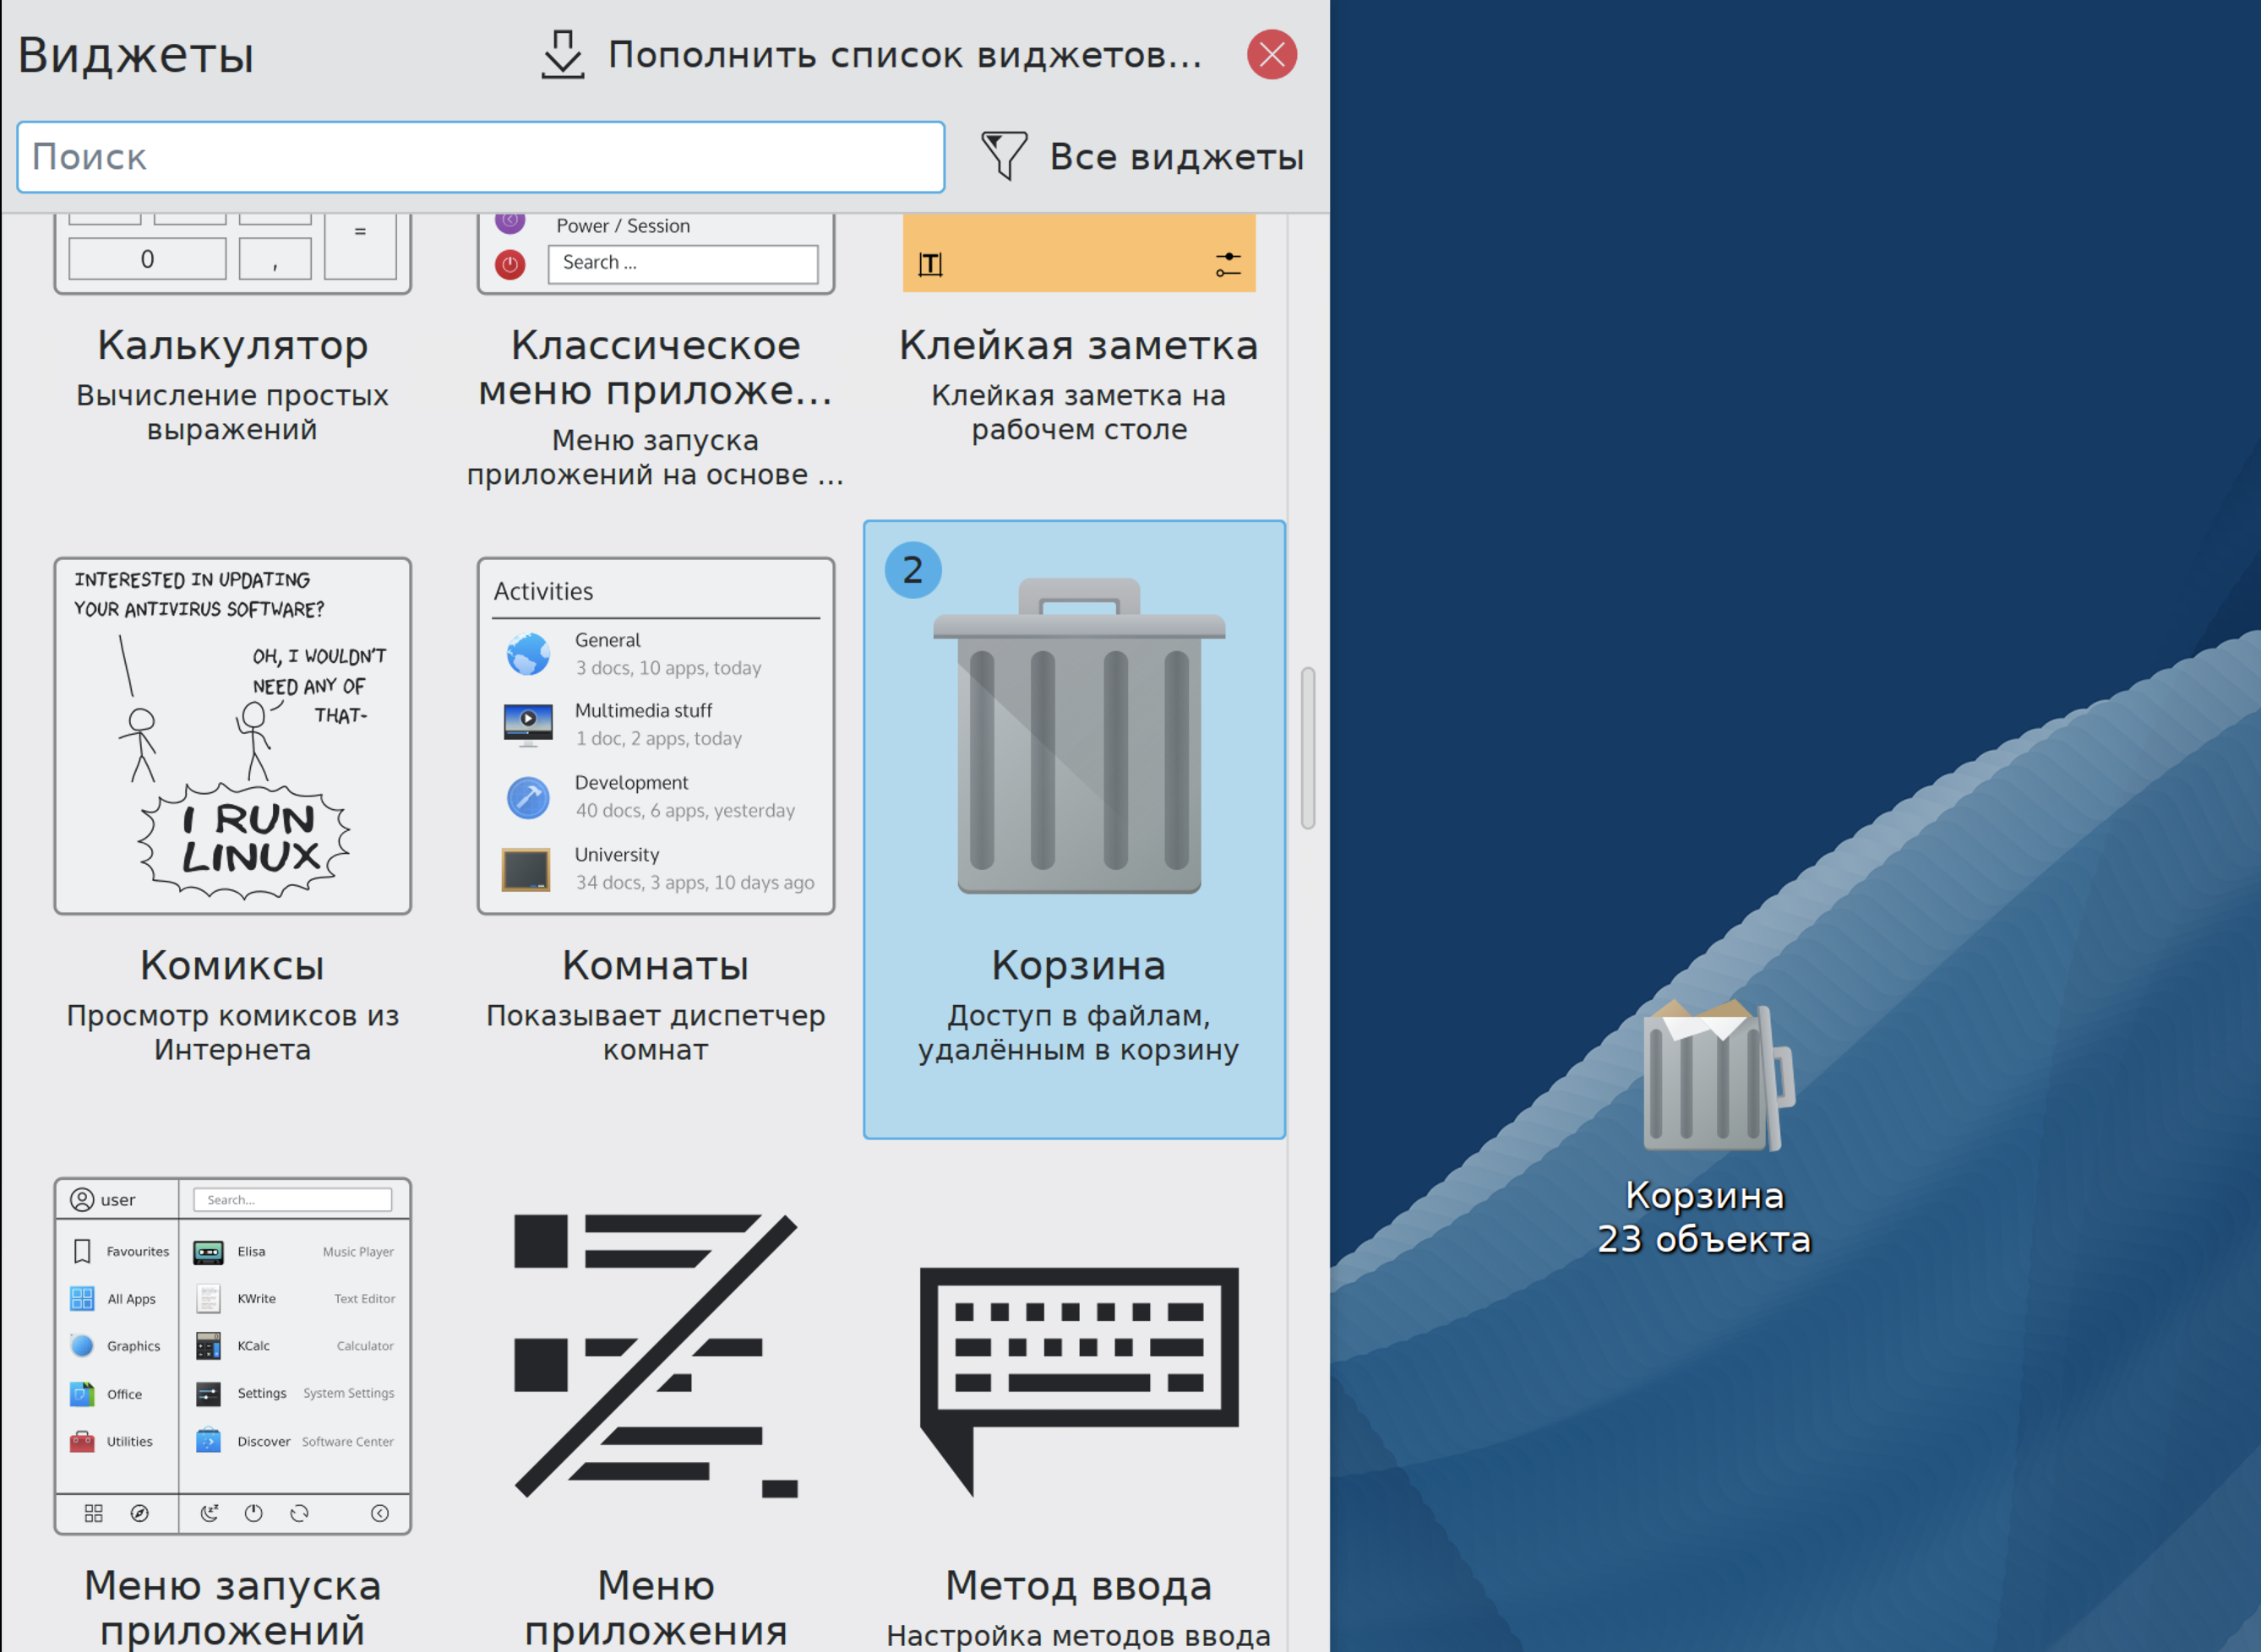Click the sticky note settings sliders icon
The image size is (2261, 1652).
click(1228, 264)
